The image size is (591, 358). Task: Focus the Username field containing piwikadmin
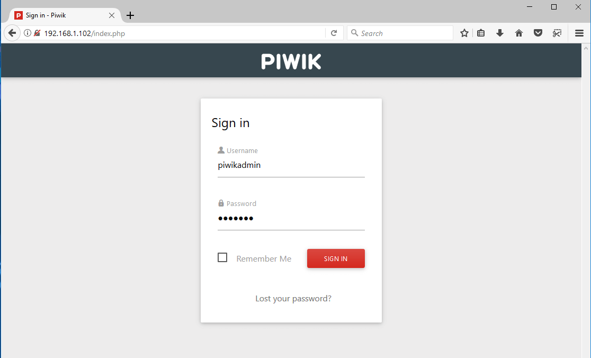[291, 165]
